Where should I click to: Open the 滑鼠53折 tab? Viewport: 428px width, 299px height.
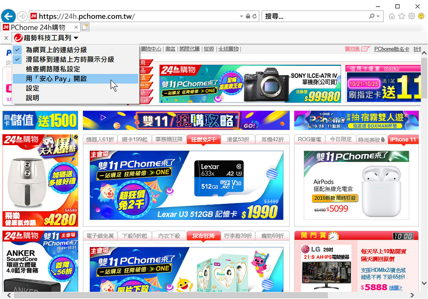point(238,139)
